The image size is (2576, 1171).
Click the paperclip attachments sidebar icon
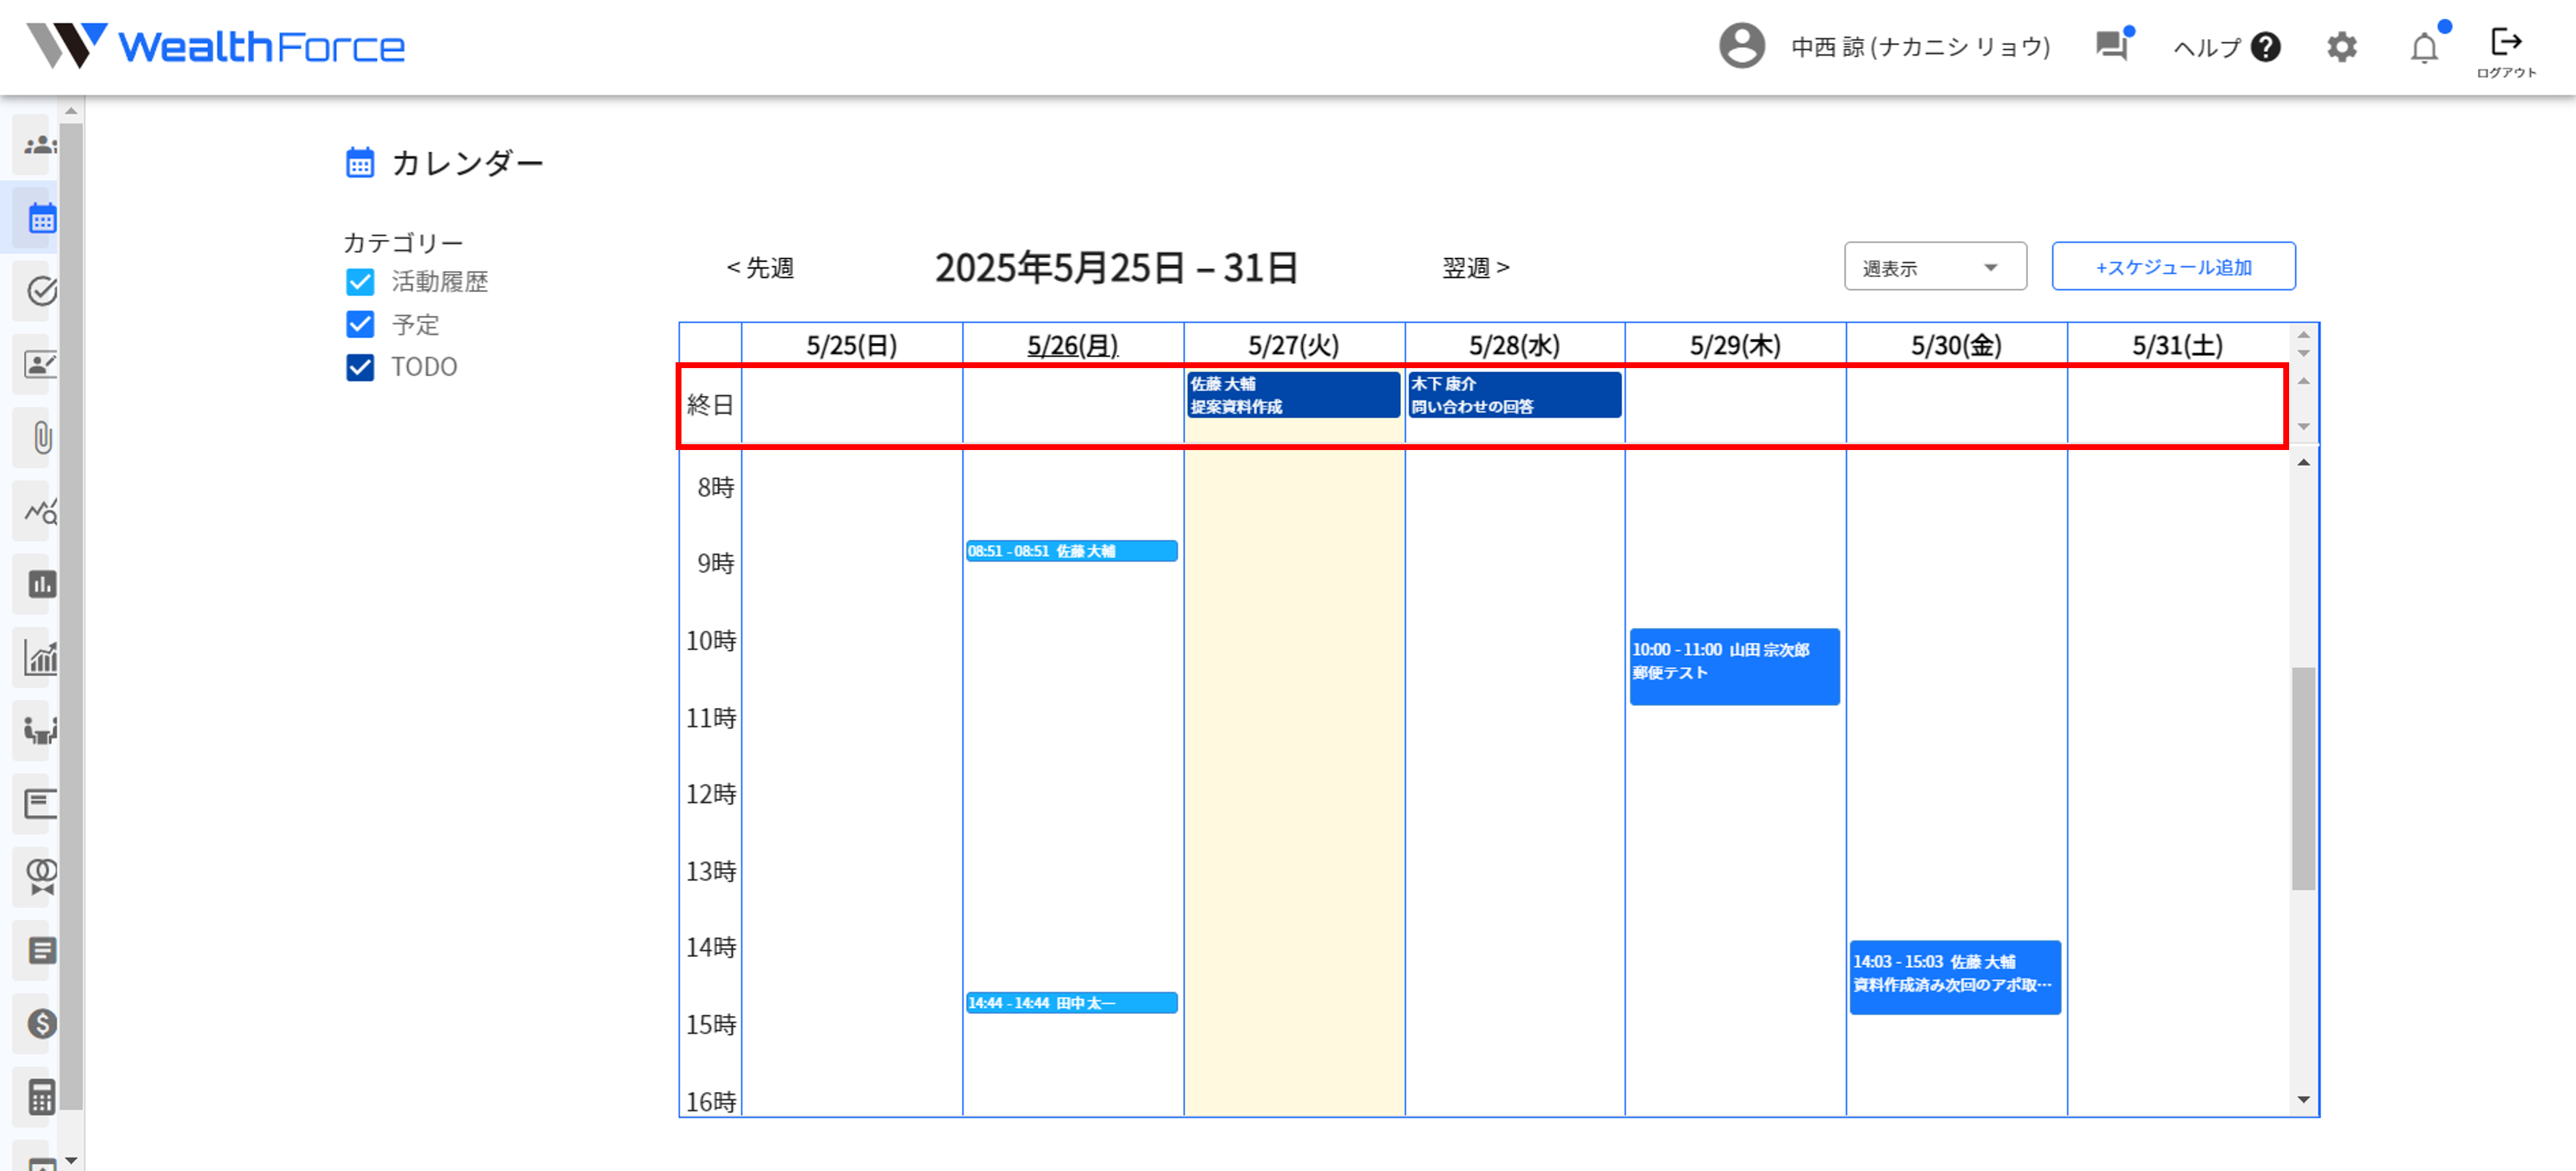click(x=41, y=437)
